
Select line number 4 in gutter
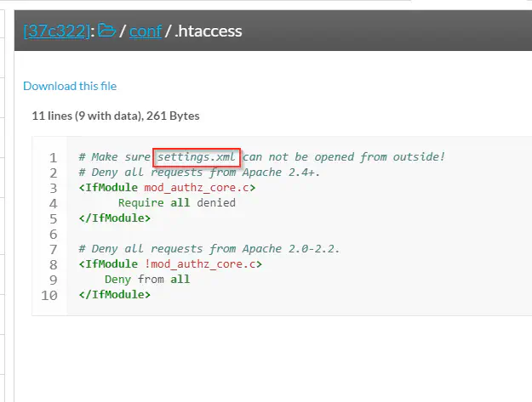pos(53,203)
